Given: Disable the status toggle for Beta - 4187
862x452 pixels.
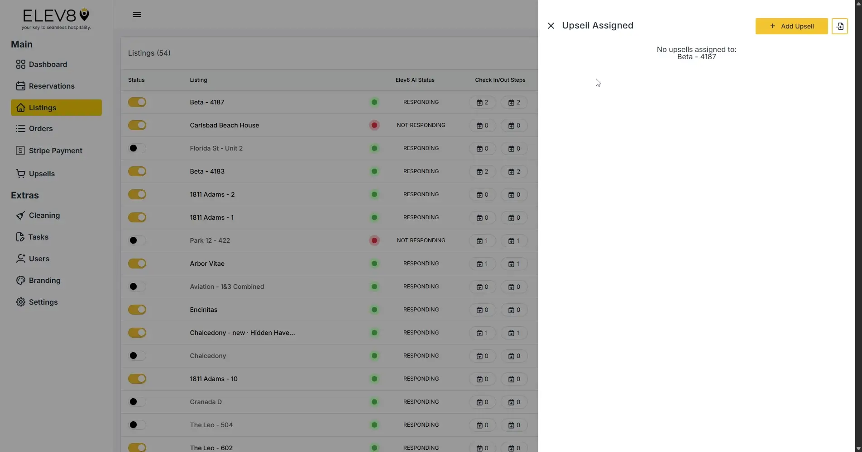Looking at the screenshot, I should point(137,102).
